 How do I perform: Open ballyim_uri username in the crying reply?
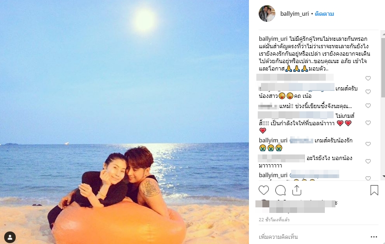(273, 141)
